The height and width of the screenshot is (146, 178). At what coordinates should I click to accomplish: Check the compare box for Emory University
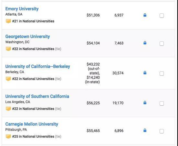tap(161, 16)
